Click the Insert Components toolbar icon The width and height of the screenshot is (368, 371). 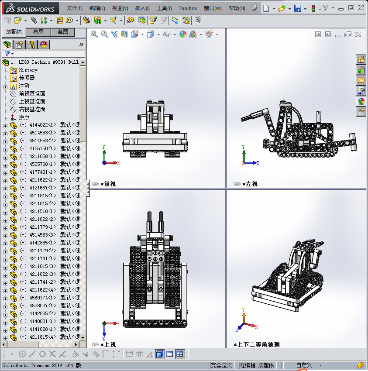click(17, 21)
